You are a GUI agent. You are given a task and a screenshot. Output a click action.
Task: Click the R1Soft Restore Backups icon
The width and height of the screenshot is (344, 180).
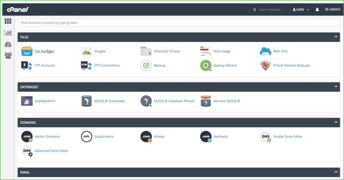click(265, 65)
